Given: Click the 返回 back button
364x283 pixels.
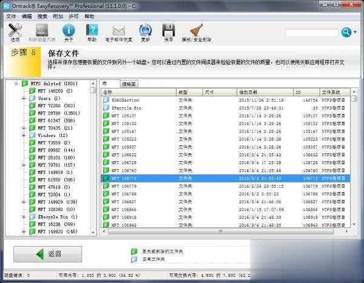Looking at the screenshot, I should point(47,254).
